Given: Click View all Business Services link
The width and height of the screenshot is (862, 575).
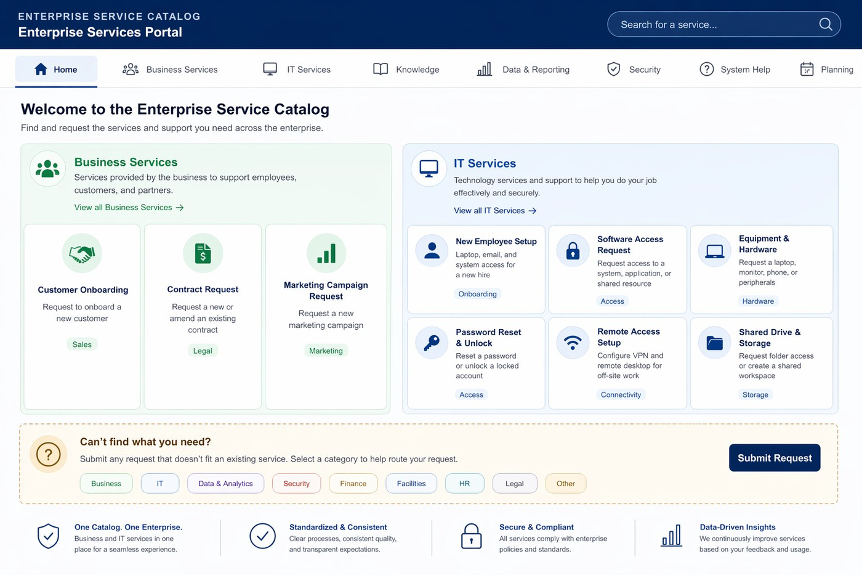Looking at the screenshot, I should coord(129,207).
